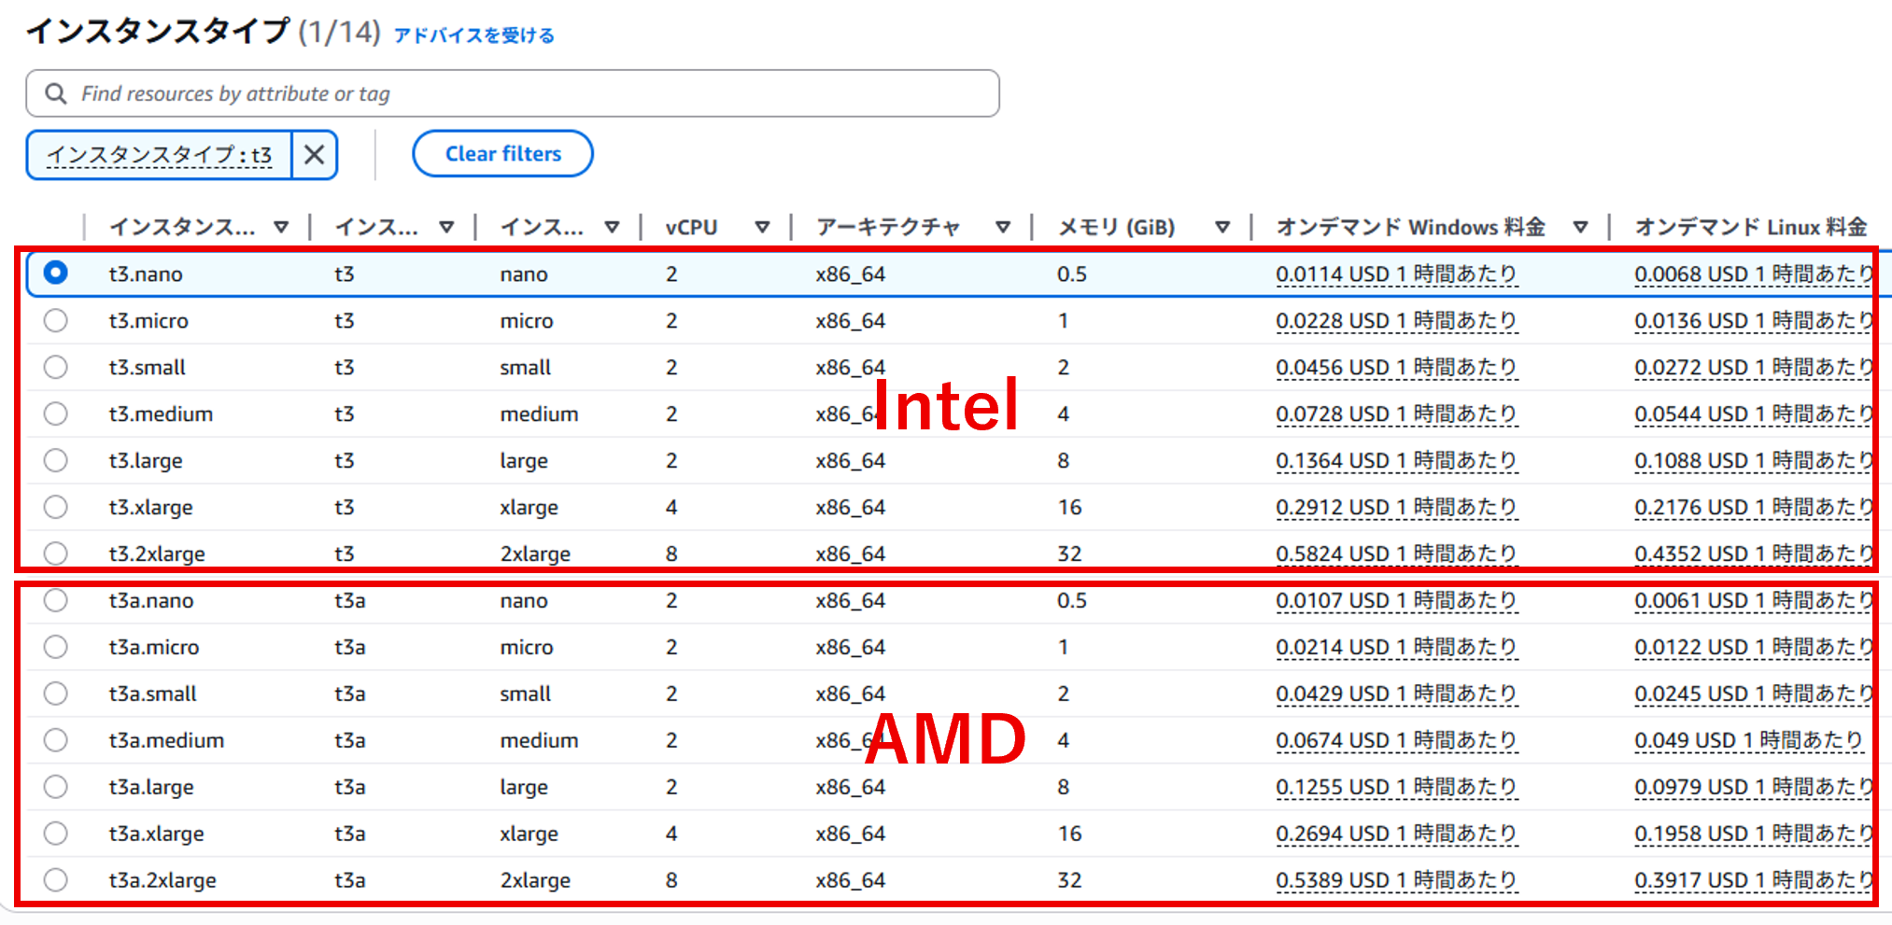Screen dimensions: 1892x925
Task: Open t3.large Windows price 0.1364 USD
Action: (1396, 461)
